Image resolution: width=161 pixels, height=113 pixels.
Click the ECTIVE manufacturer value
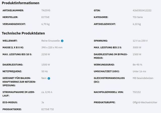(x=46, y=17)
